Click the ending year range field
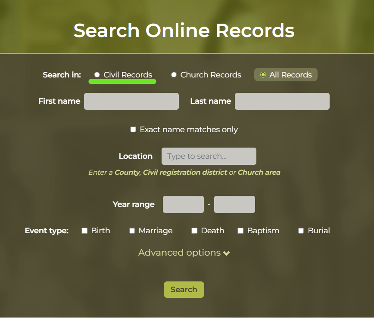374x318 pixels. (234, 204)
